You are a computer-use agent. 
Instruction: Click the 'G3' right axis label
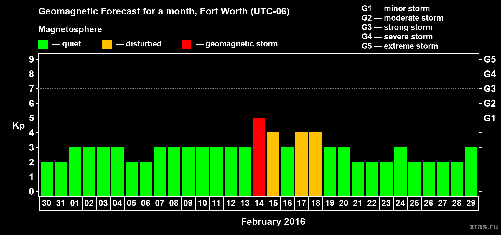(490, 89)
